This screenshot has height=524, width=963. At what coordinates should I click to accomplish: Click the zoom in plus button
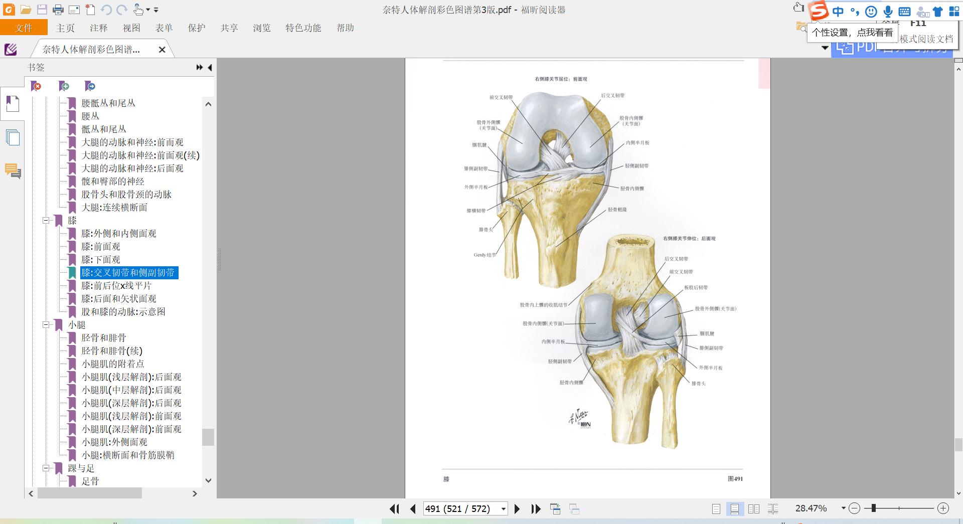pyautogui.click(x=943, y=508)
